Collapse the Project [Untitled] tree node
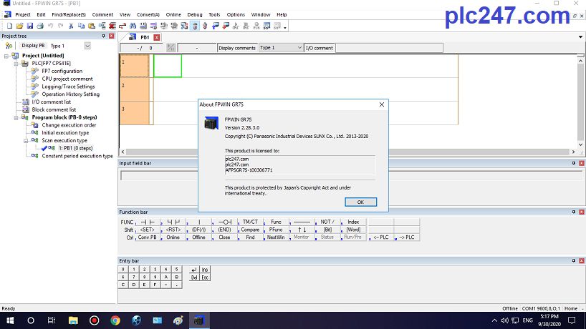Image resolution: width=586 pixels, height=329 pixels. tap(6, 56)
